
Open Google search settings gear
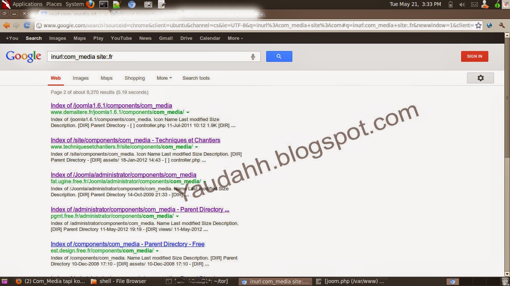coord(481,78)
